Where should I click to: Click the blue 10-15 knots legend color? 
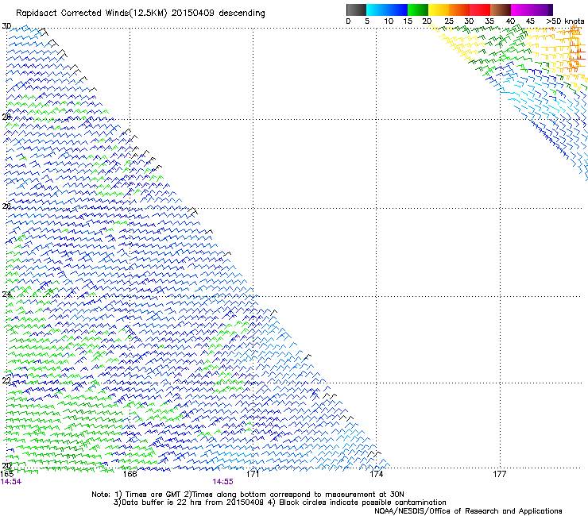[397, 10]
